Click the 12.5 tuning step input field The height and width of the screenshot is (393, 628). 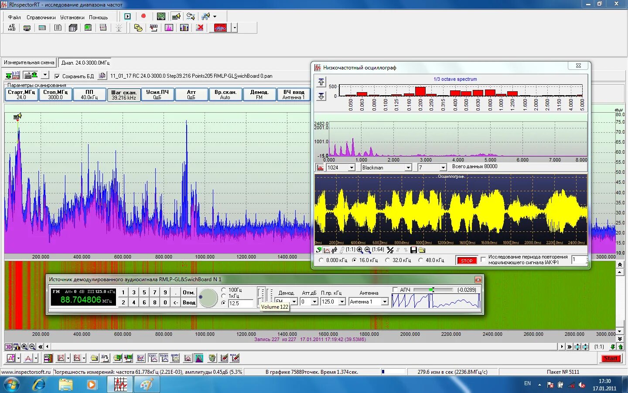point(240,303)
